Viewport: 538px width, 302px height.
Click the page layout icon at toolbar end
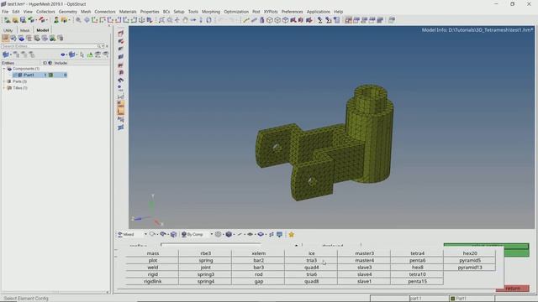point(392,20)
